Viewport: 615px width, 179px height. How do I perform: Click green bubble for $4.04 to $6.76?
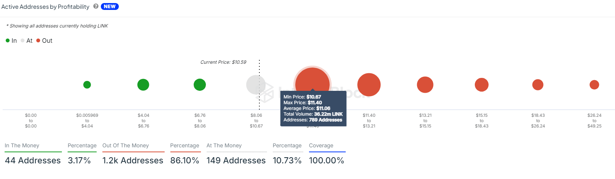143,85
